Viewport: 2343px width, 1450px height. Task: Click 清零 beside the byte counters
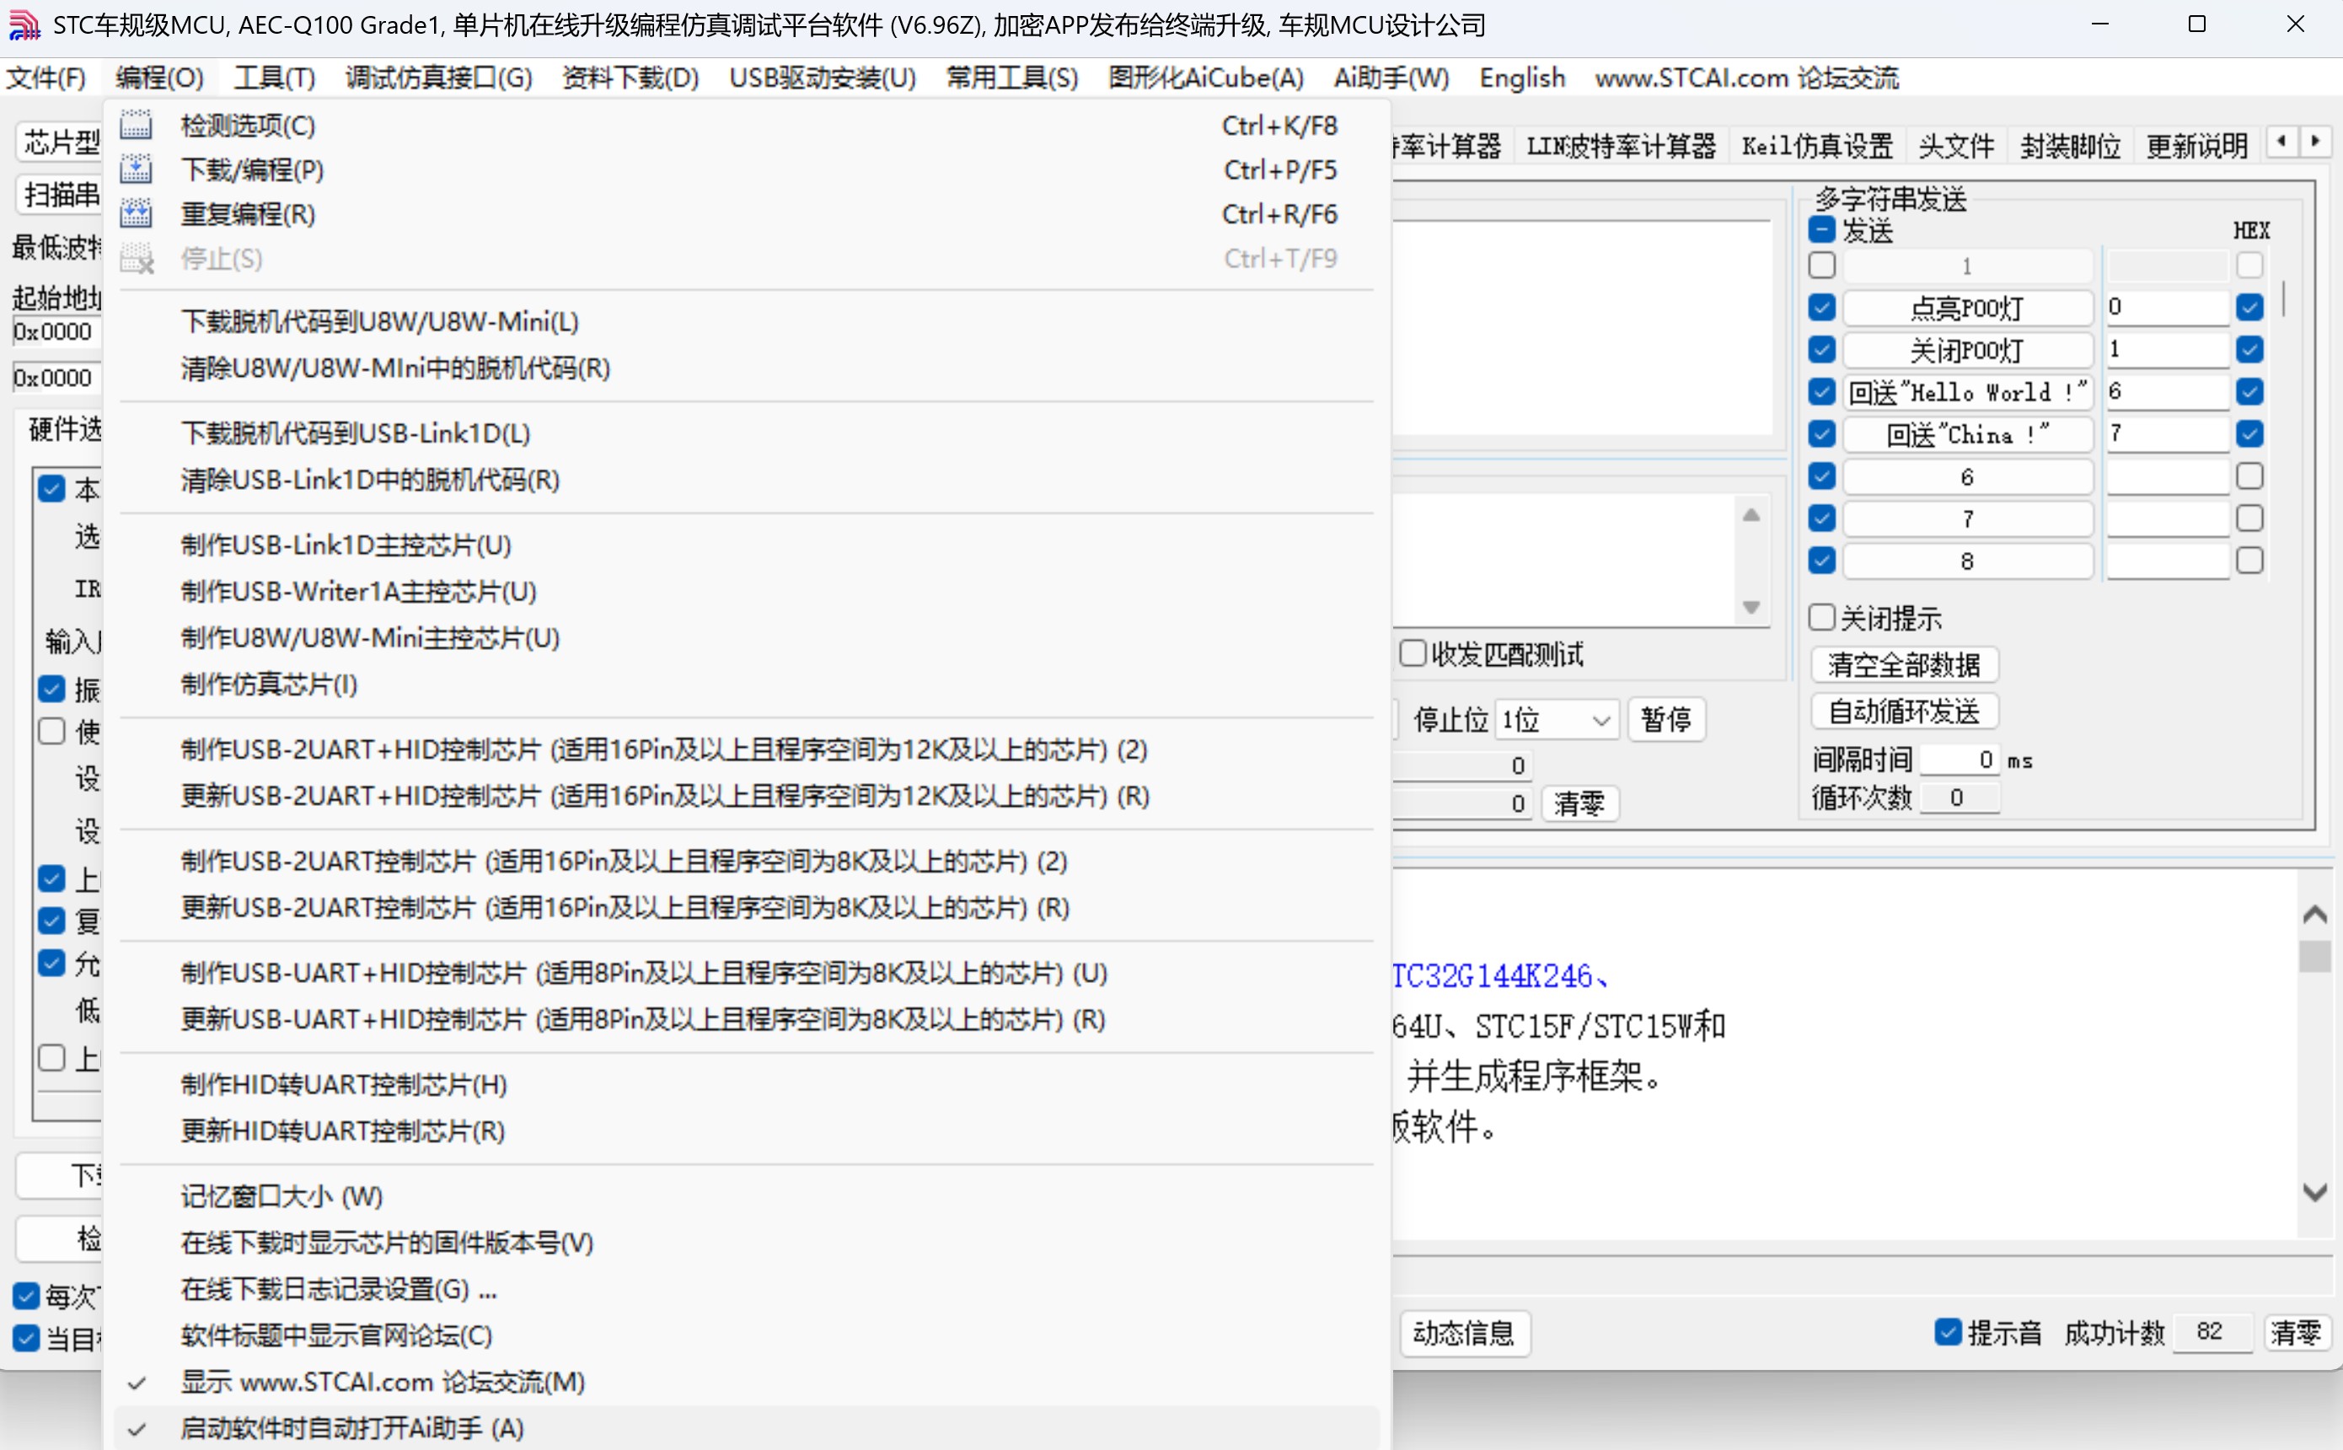tap(1579, 803)
